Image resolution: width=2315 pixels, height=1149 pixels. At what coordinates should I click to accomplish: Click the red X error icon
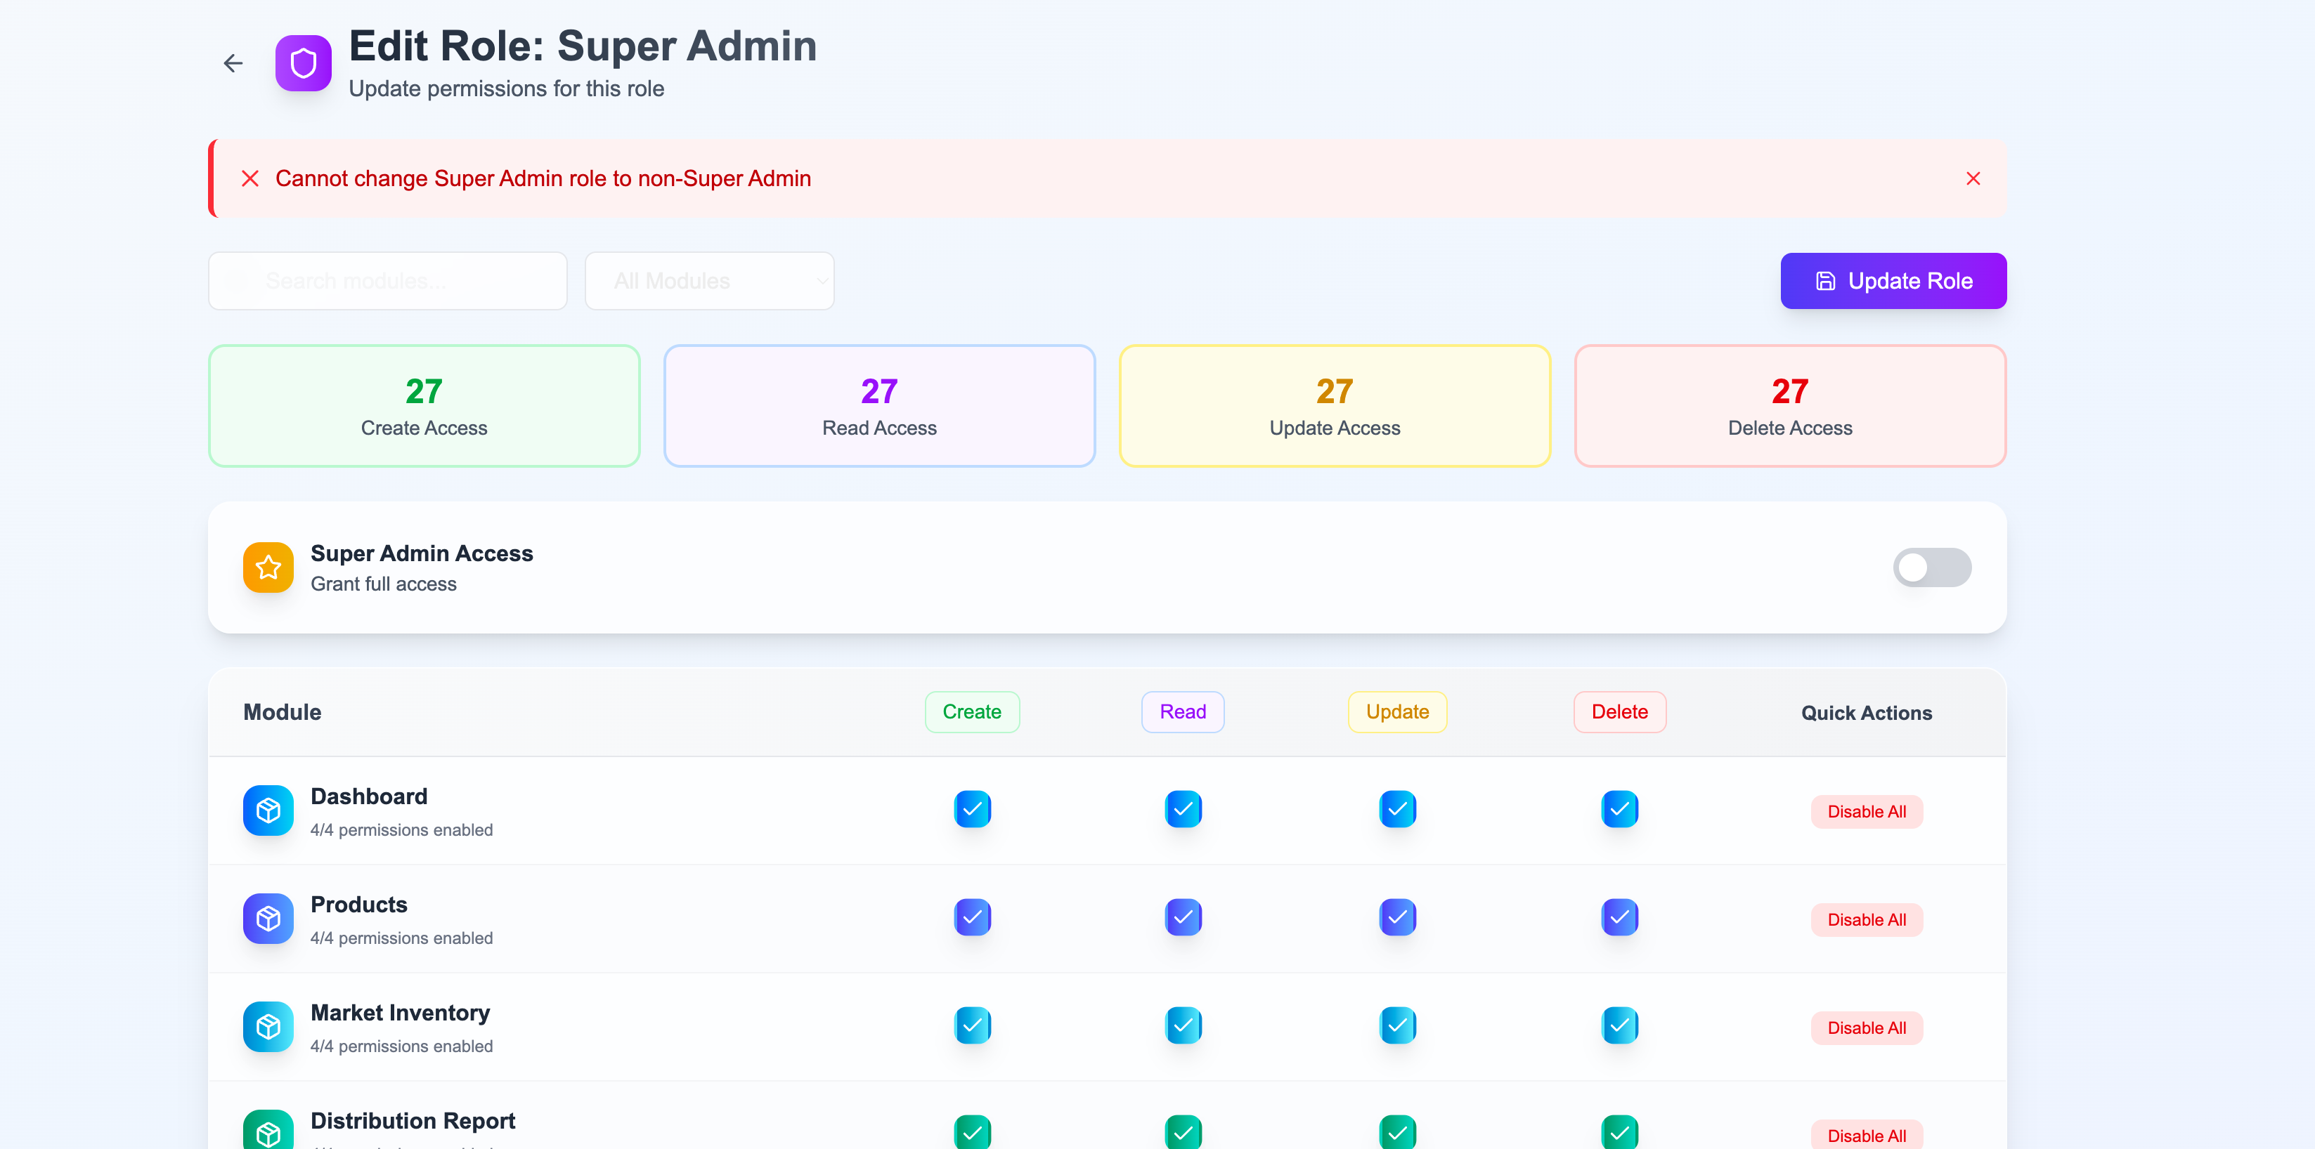251,179
